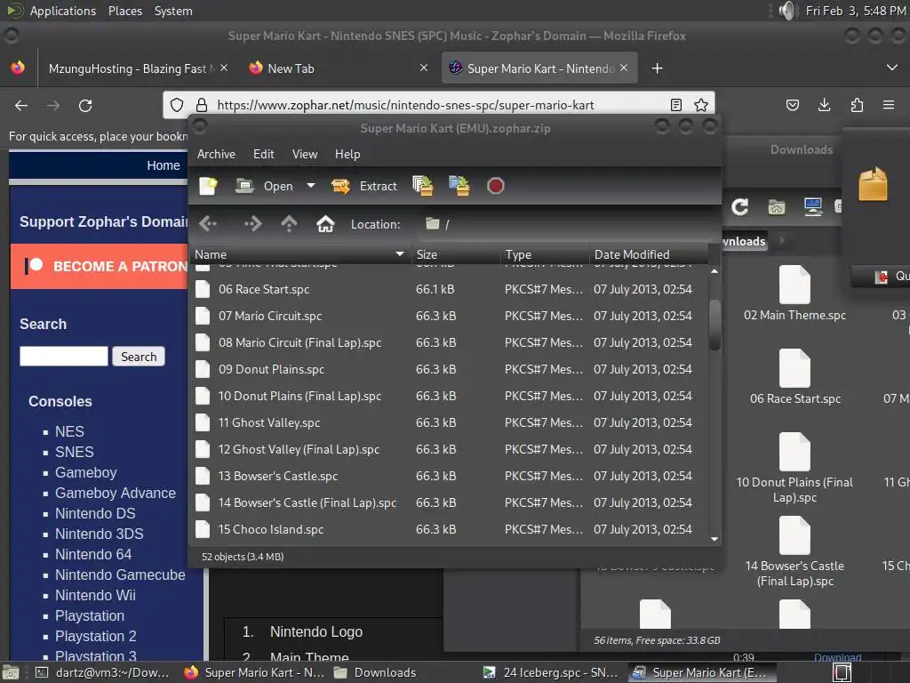Screen dimensions: 910x683
Task: Sort files by Size column
Action: (x=456, y=254)
